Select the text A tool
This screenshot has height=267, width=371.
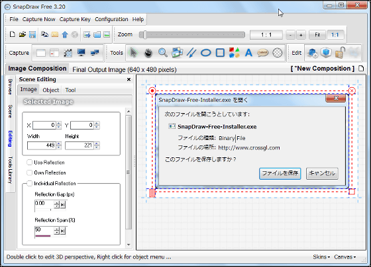click(x=248, y=53)
